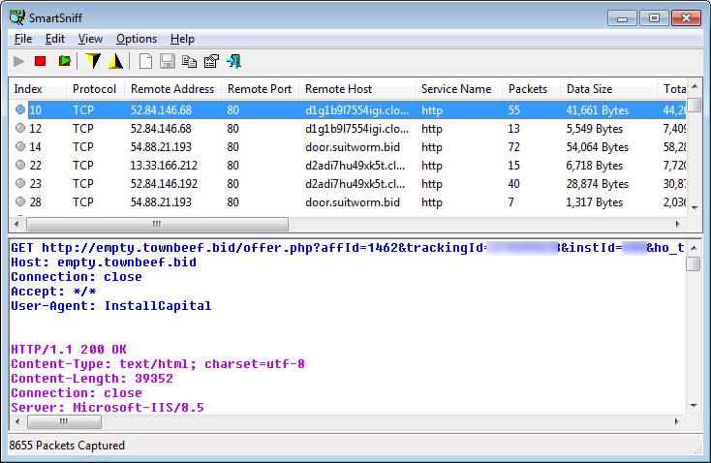This screenshot has width=711, height=463.
Task: Start capture with the grey play icon
Action: click(x=19, y=61)
